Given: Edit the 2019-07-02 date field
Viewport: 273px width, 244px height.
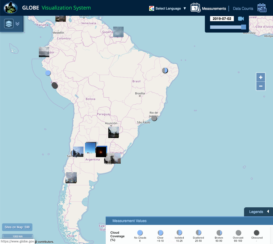Looking at the screenshot, I should click(x=222, y=18).
